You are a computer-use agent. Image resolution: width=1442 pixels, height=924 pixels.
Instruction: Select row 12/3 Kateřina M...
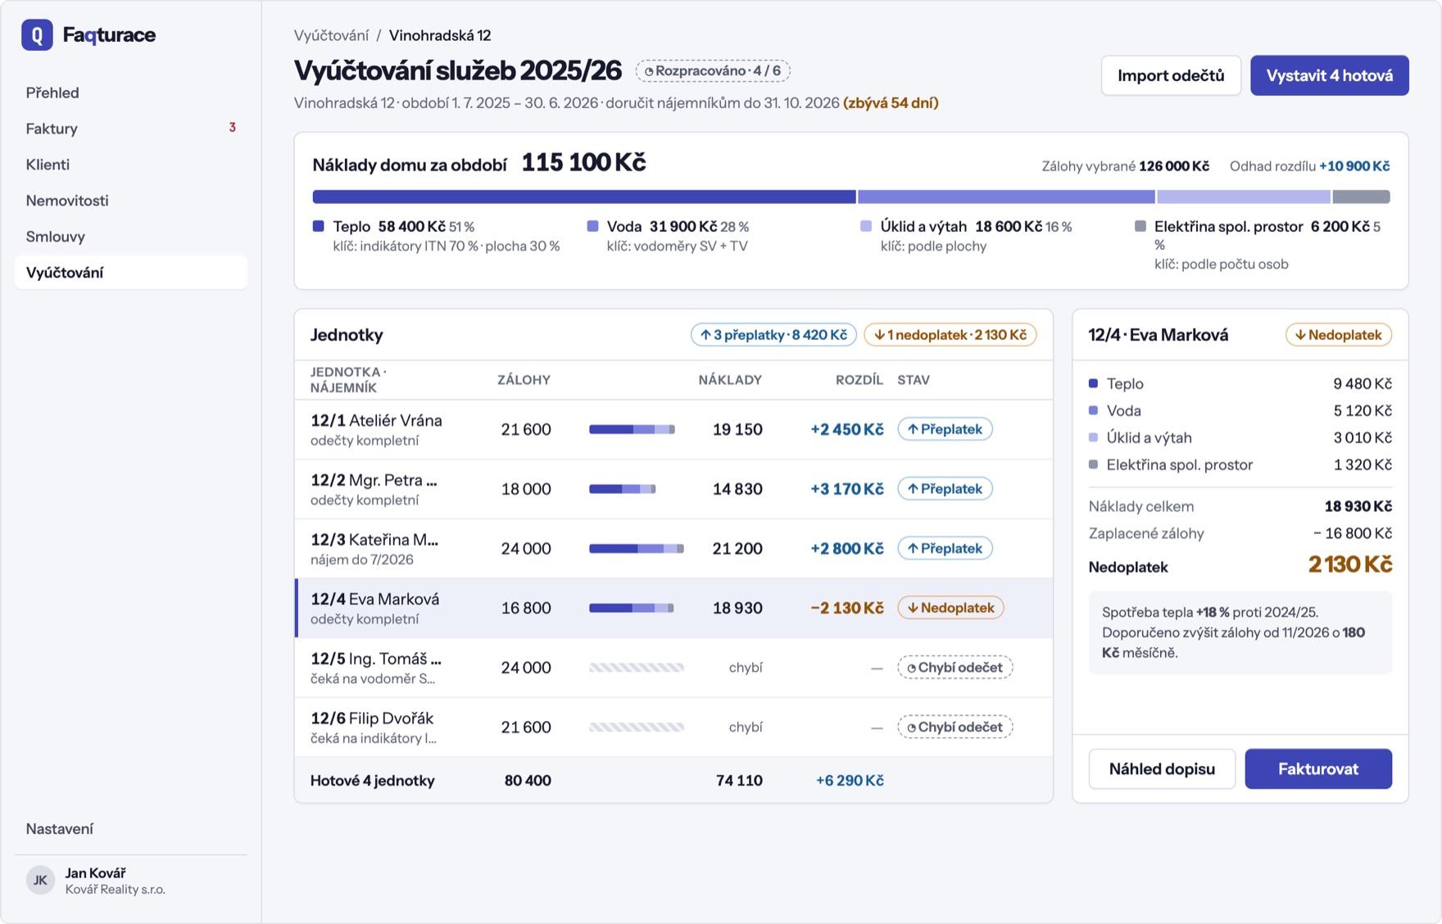tap(673, 549)
